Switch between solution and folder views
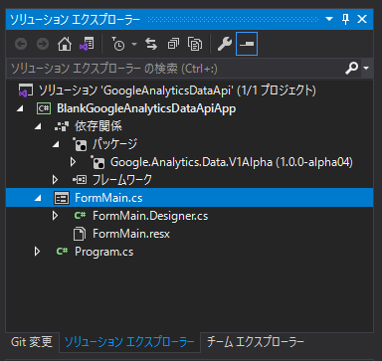This screenshot has height=361, width=382. 87,44
